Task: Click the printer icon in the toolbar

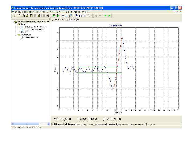Action: [x=44, y=16]
